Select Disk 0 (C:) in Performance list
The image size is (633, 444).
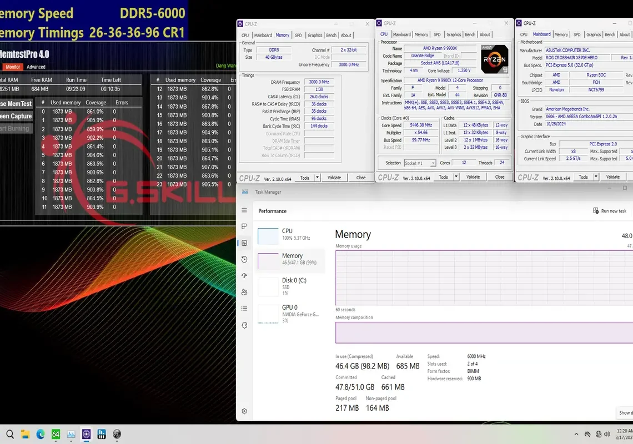click(290, 286)
